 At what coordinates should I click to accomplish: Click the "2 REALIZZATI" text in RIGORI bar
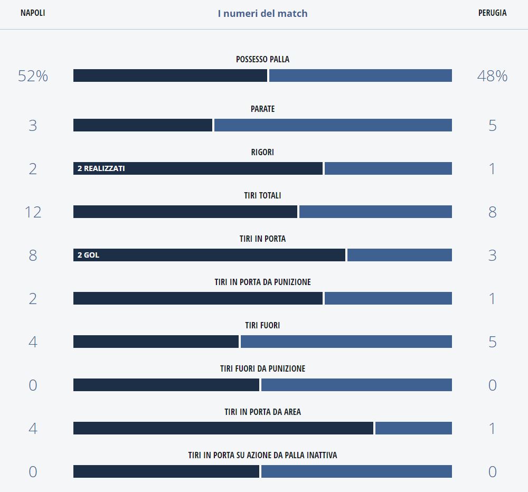(101, 168)
